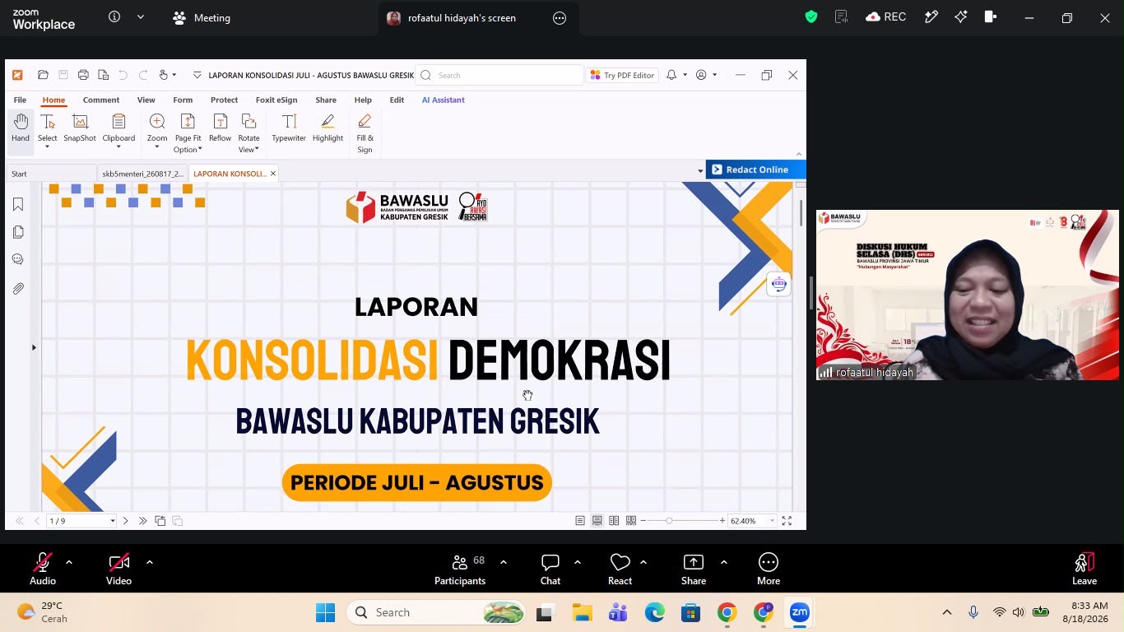1124x632 pixels.
Task: Open the More options in Zoom
Action: [x=769, y=569]
